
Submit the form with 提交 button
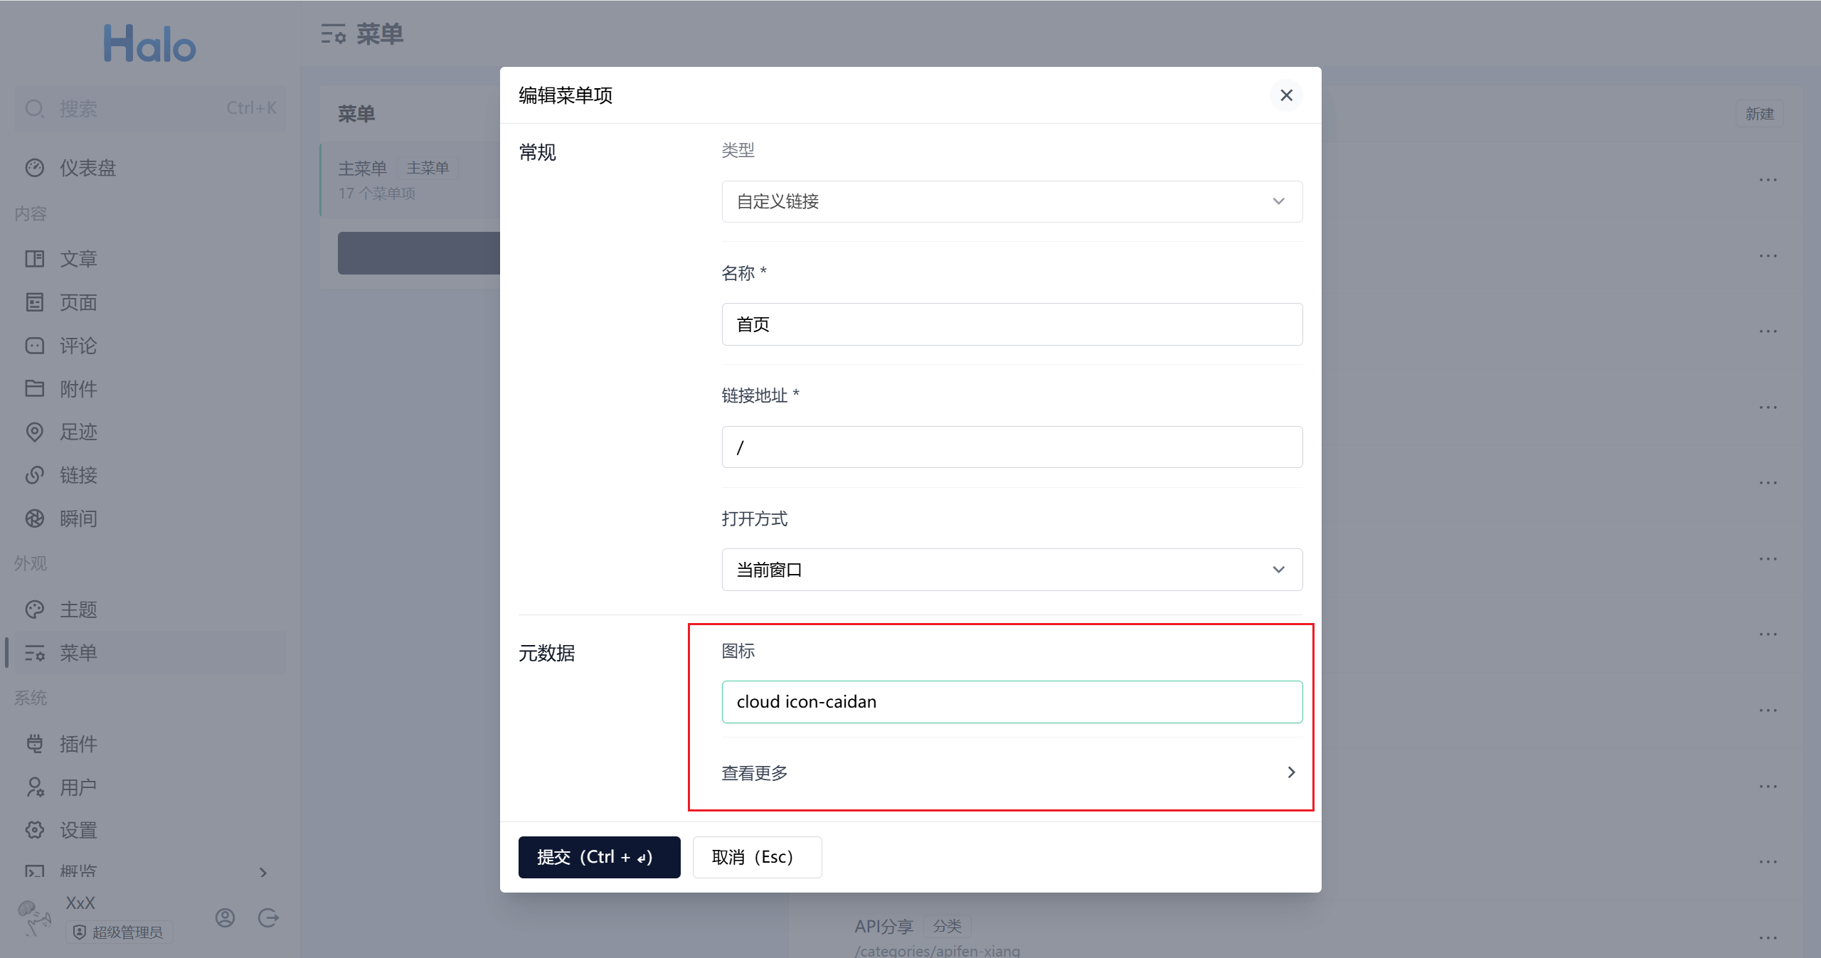(599, 857)
